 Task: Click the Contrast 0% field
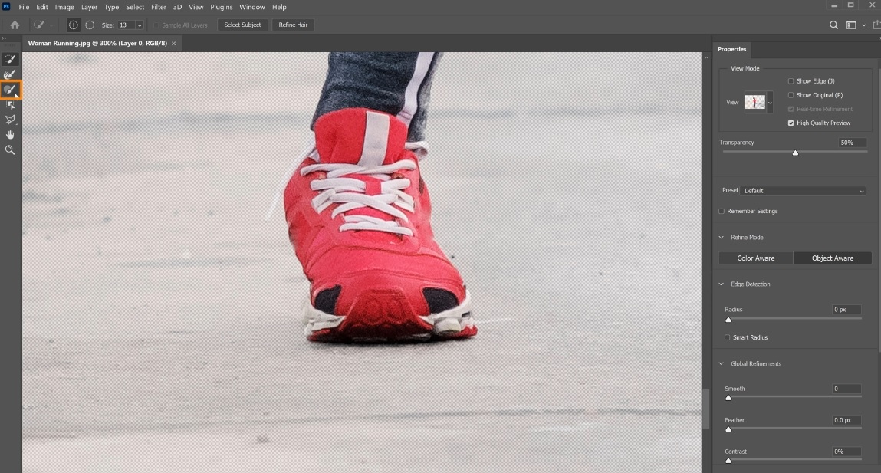click(846, 452)
